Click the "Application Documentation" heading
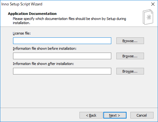 [x=32, y=14]
